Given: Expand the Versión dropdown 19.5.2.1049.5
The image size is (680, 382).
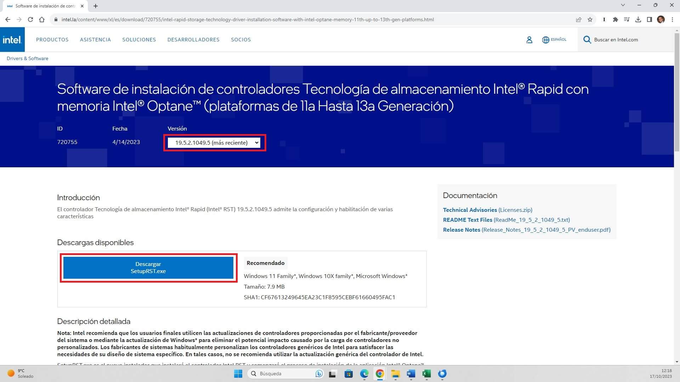Looking at the screenshot, I should pos(214,143).
